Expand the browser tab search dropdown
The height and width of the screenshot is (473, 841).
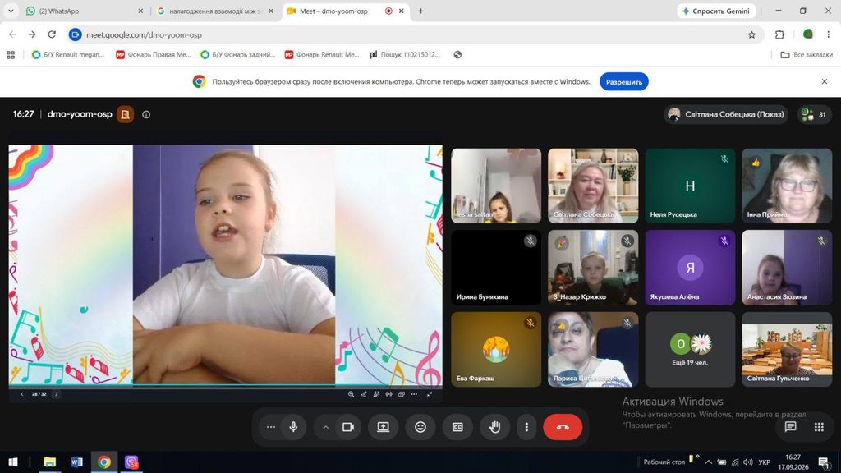(11, 11)
